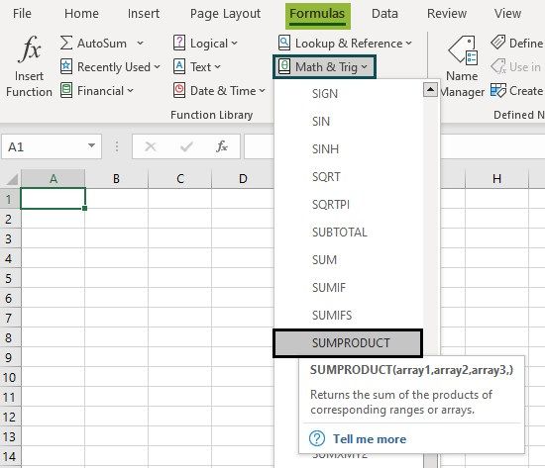Click the Define Name tag icon
The height and width of the screenshot is (468, 545).
pos(498,43)
